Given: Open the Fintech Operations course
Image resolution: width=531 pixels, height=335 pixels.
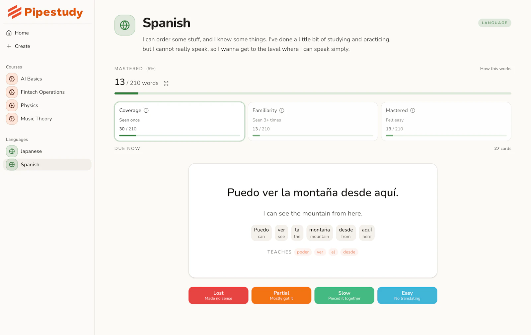Looking at the screenshot, I should click(47, 92).
